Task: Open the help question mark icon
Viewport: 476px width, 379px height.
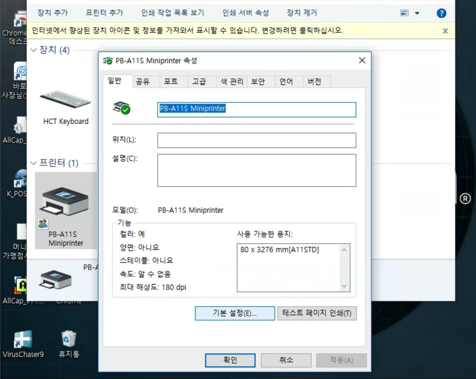Action: [x=441, y=13]
